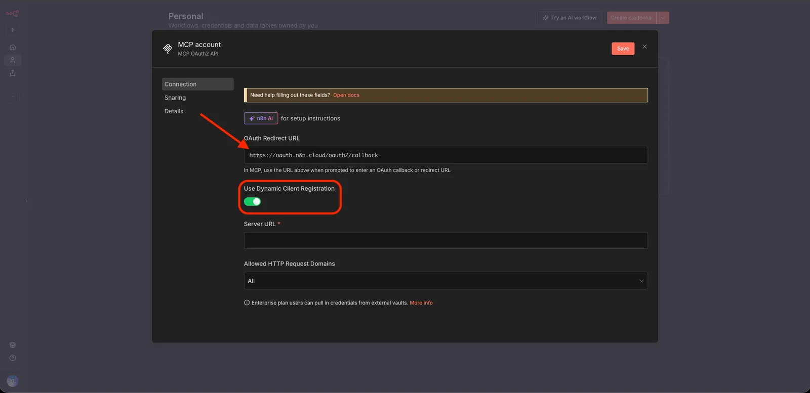
Task: Click the Personal page heading
Action: [x=186, y=16]
